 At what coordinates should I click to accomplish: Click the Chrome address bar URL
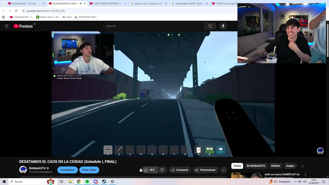click(46, 11)
